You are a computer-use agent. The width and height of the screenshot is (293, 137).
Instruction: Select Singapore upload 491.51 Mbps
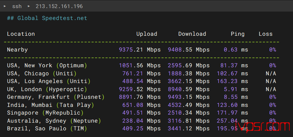[x=142, y=113]
